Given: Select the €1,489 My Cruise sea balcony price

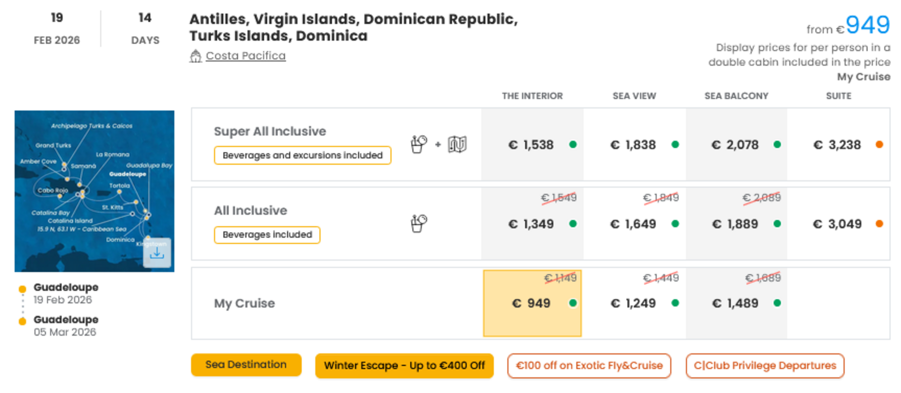Looking at the screenshot, I should (736, 303).
